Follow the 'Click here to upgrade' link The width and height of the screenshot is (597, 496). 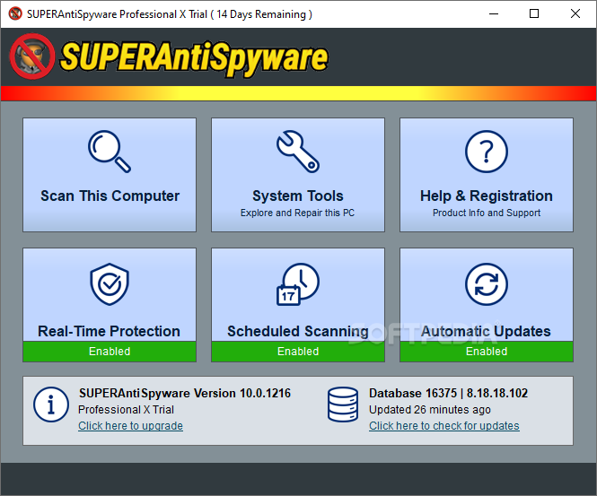[130, 426]
